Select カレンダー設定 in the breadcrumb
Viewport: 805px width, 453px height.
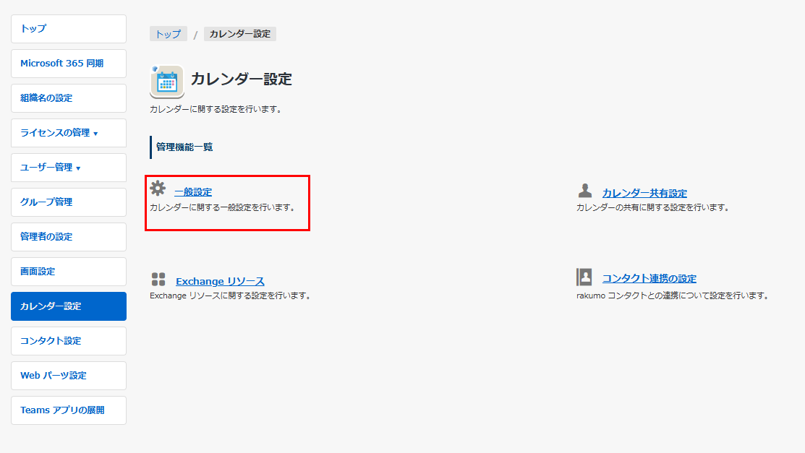point(239,34)
